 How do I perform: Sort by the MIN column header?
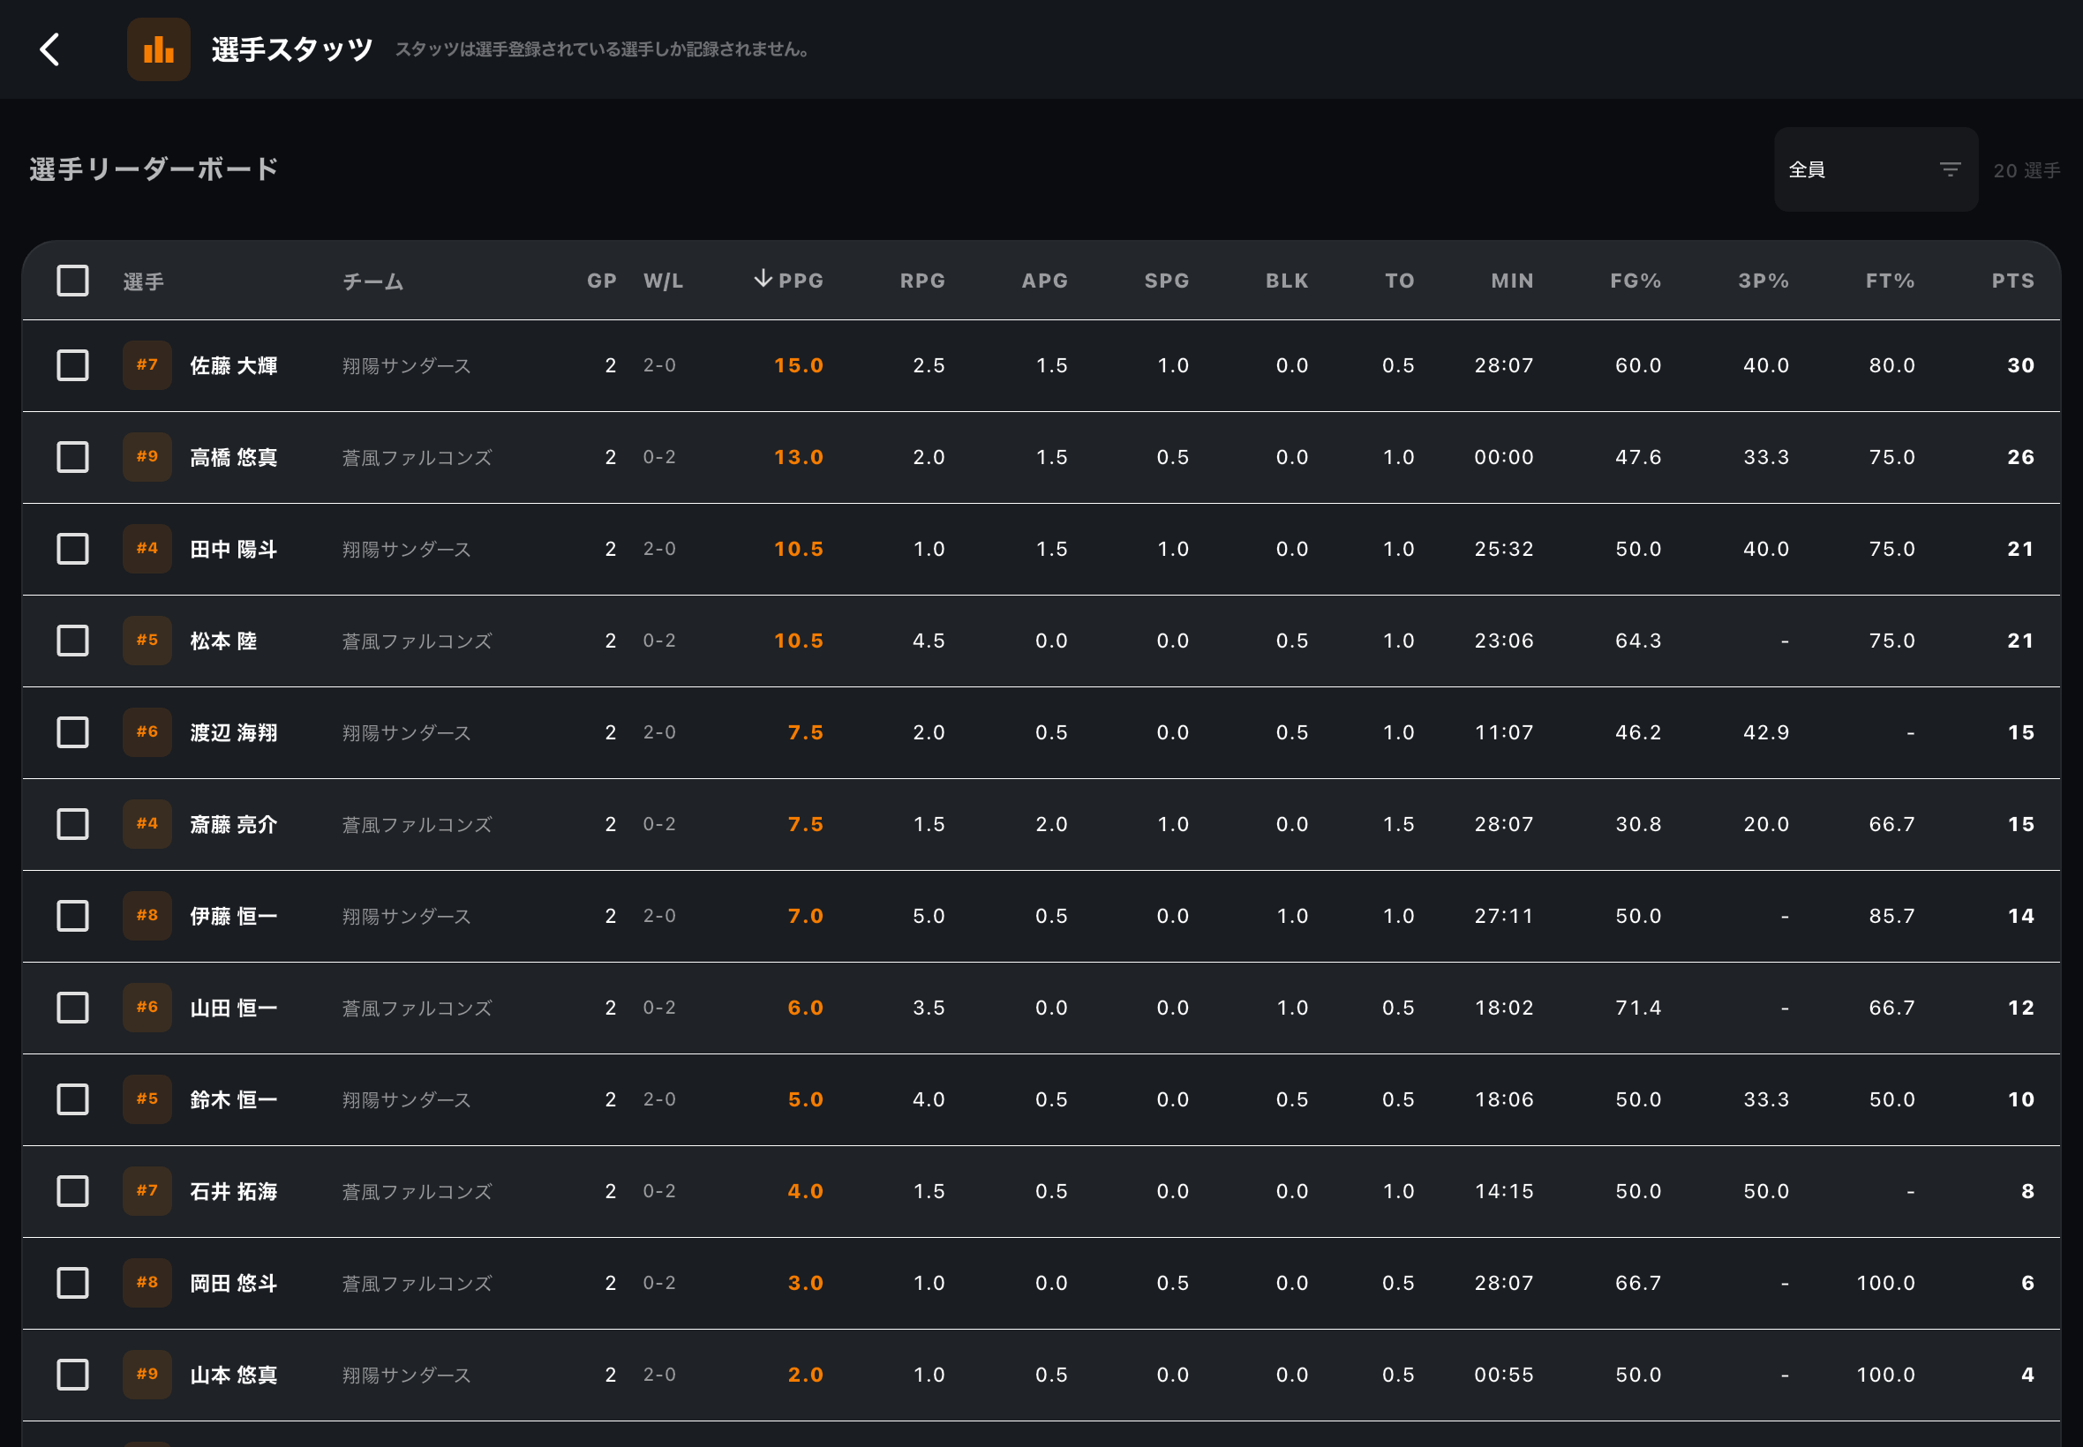click(1512, 281)
